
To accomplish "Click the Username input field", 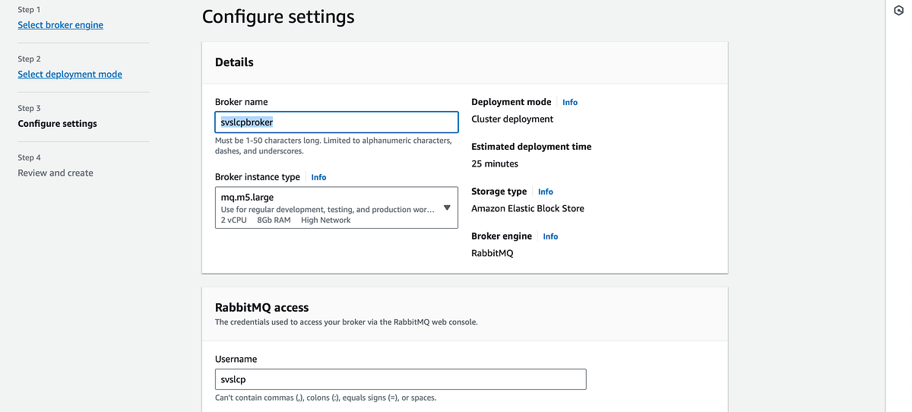I will (401, 379).
